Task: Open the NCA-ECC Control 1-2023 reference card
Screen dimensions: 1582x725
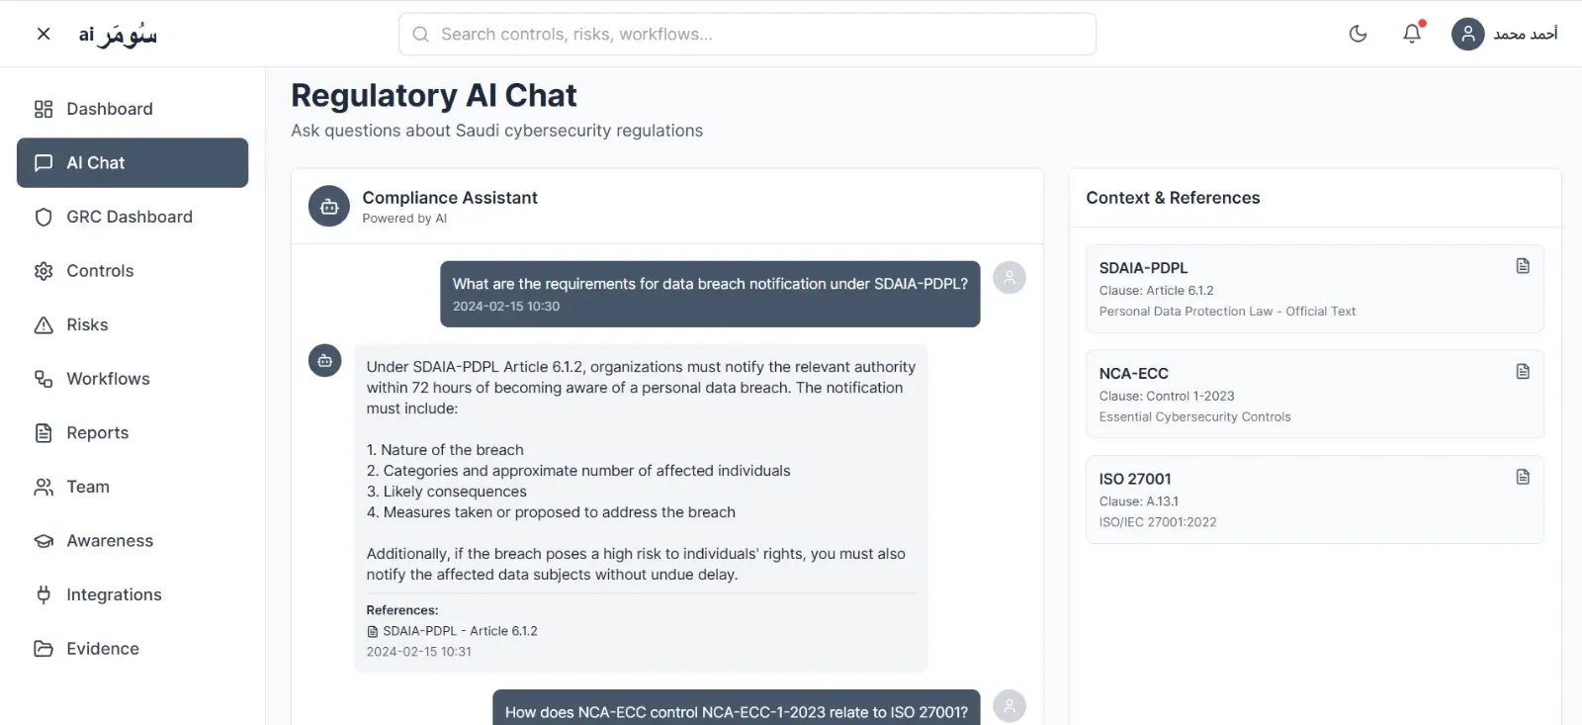Action: pyautogui.click(x=1313, y=394)
